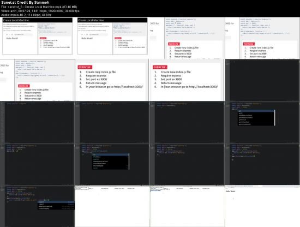Open the editor frame with exactly two code lines
The width and height of the screenshot is (300, 227).
187,122
